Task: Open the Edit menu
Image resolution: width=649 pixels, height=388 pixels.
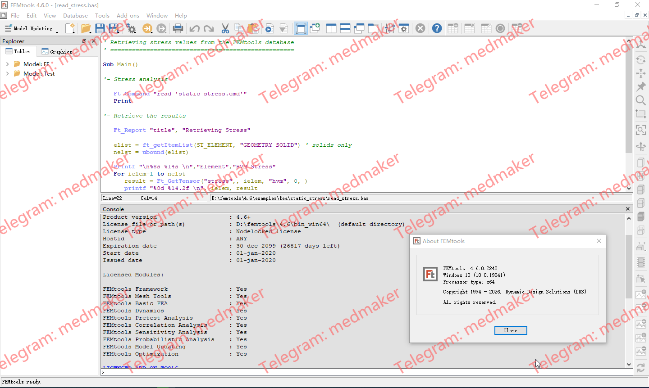Action: 32,16
